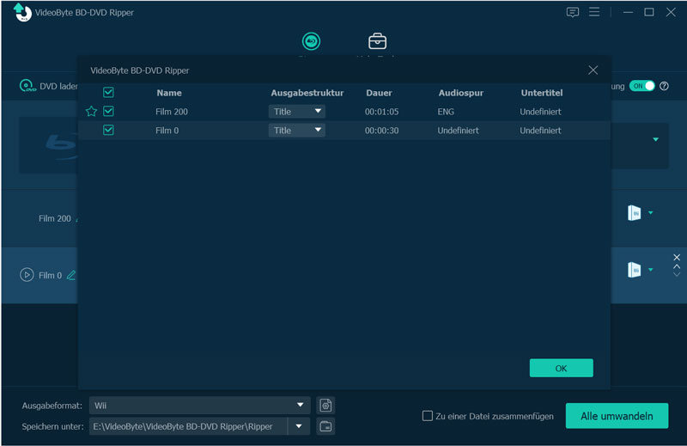The width and height of the screenshot is (687, 446).
Task: Open format icon for the Film 200 row
Action: click(634, 213)
